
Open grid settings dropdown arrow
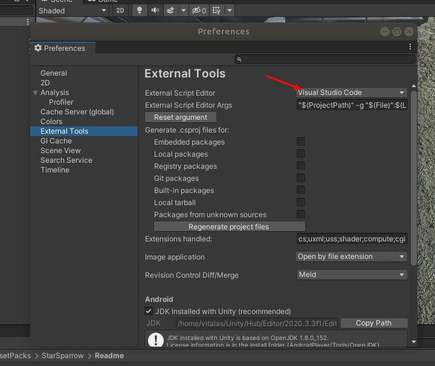click(x=230, y=10)
